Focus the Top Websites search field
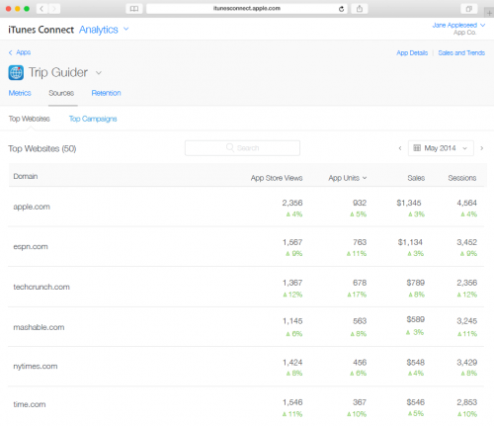This screenshot has width=494, height=426. tap(242, 148)
